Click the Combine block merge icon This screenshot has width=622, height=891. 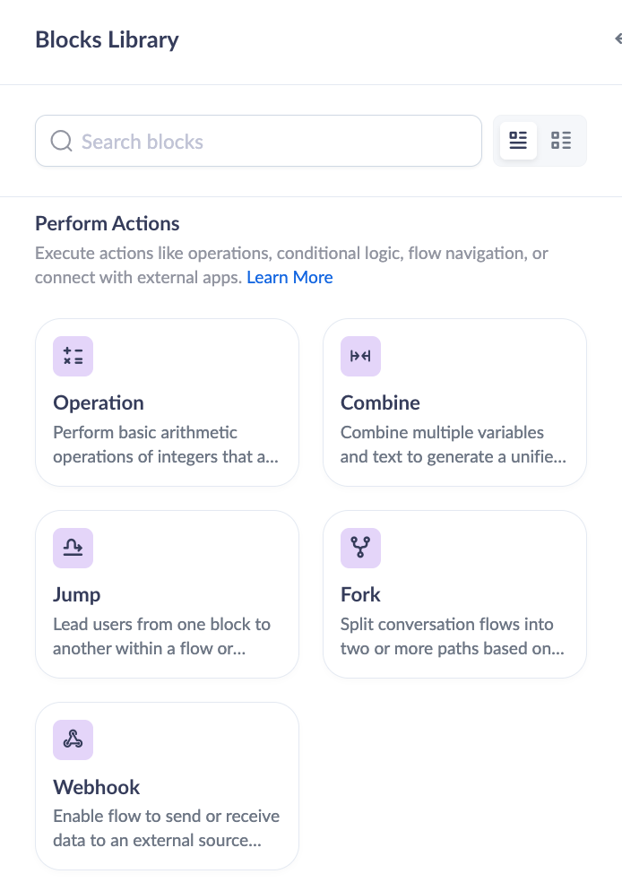tap(360, 356)
